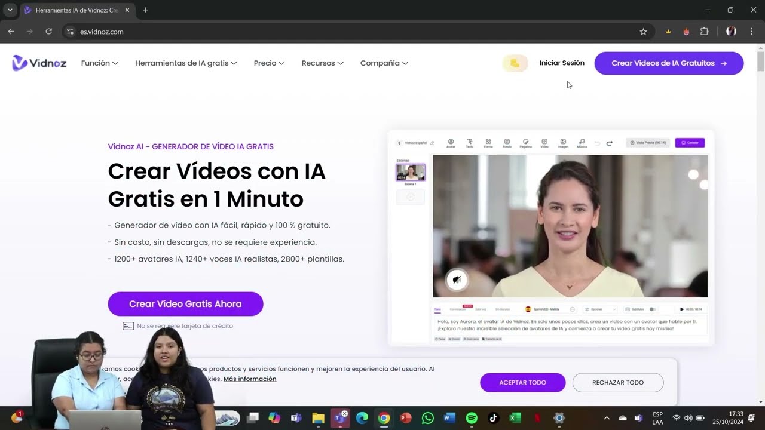Click the purple Generar button

point(690,143)
